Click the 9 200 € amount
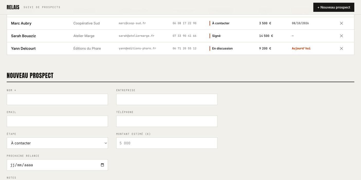 [x=265, y=48]
